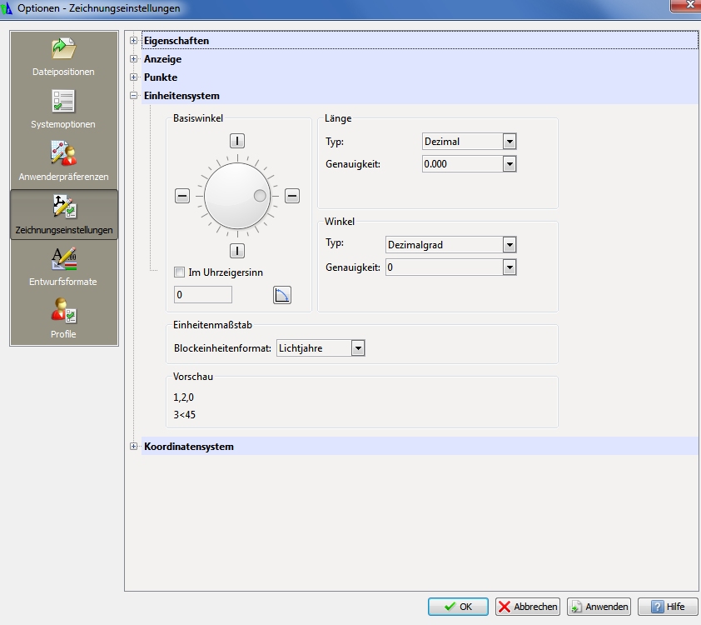This screenshot has width=701, height=625.
Task: Click the Anwenden button
Action: click(599, 607)
